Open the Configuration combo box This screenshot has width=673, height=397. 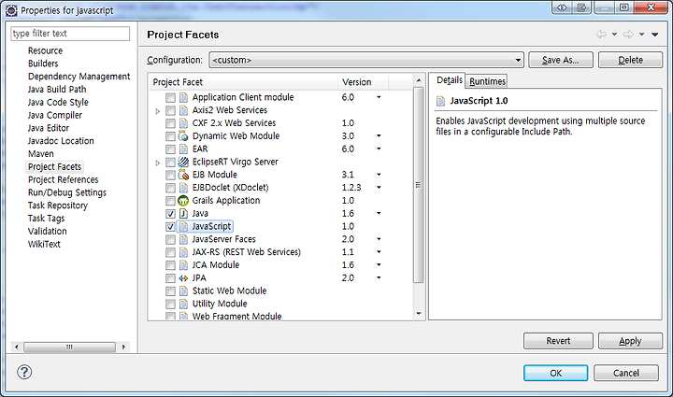coord(366,60)
